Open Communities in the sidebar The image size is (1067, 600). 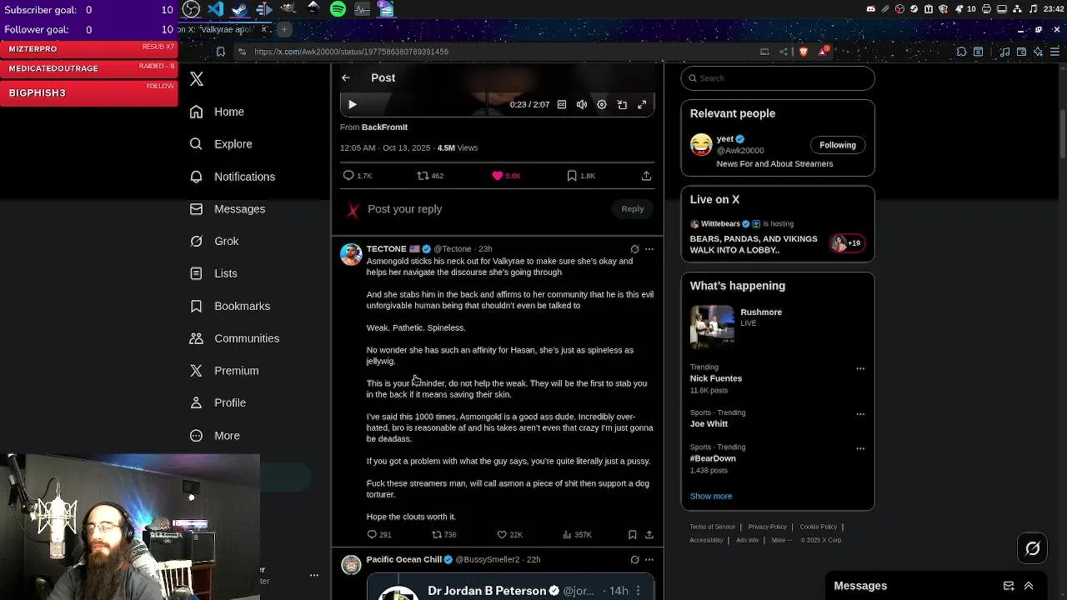point(234,338)
